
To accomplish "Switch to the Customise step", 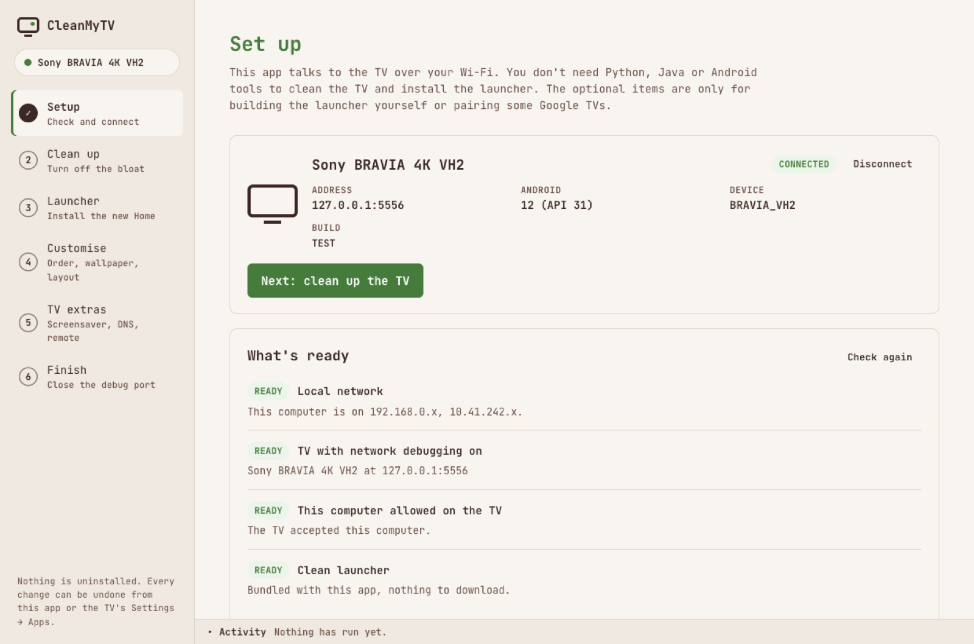I will (x=97, y=262).
